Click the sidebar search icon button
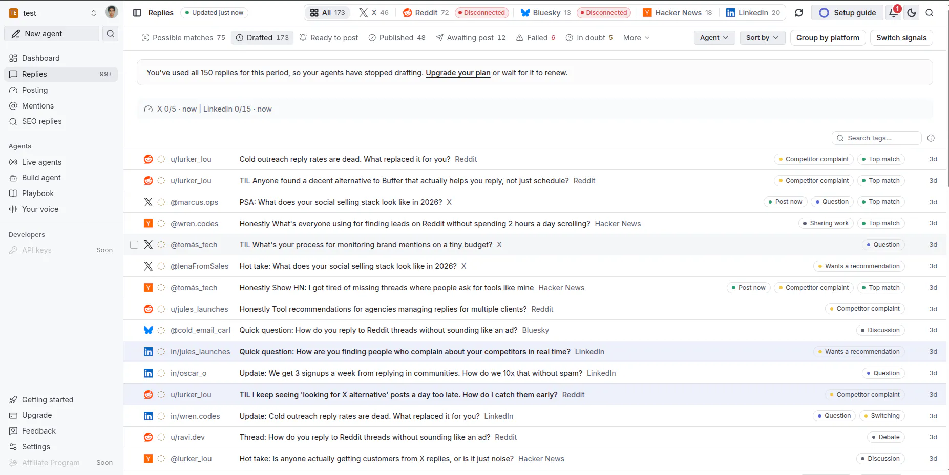Image resolution: width=949 pixels, height=475 pixels. point(111,34)
